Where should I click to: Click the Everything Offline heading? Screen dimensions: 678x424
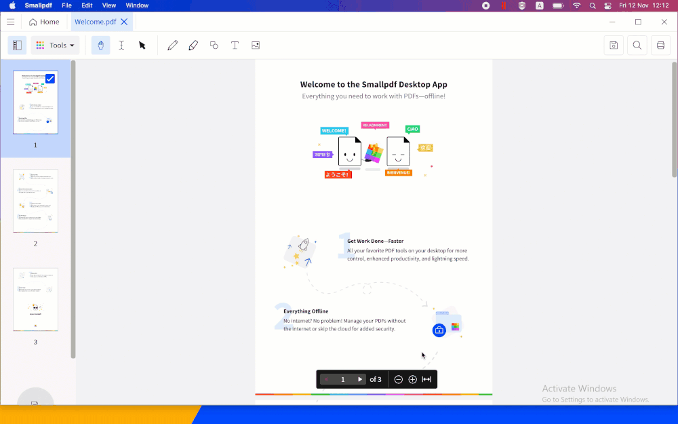306,311
